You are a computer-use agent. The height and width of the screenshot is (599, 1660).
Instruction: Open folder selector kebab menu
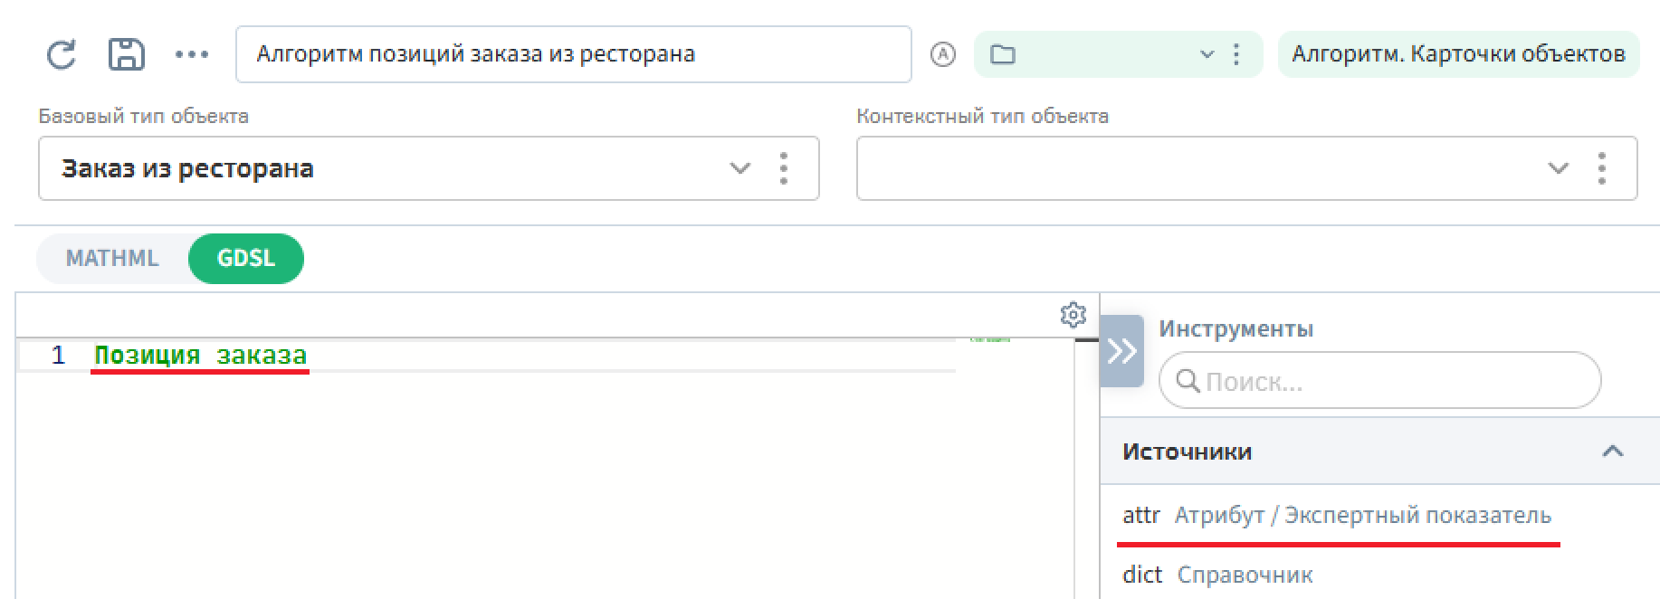[x=1236, y=55]
